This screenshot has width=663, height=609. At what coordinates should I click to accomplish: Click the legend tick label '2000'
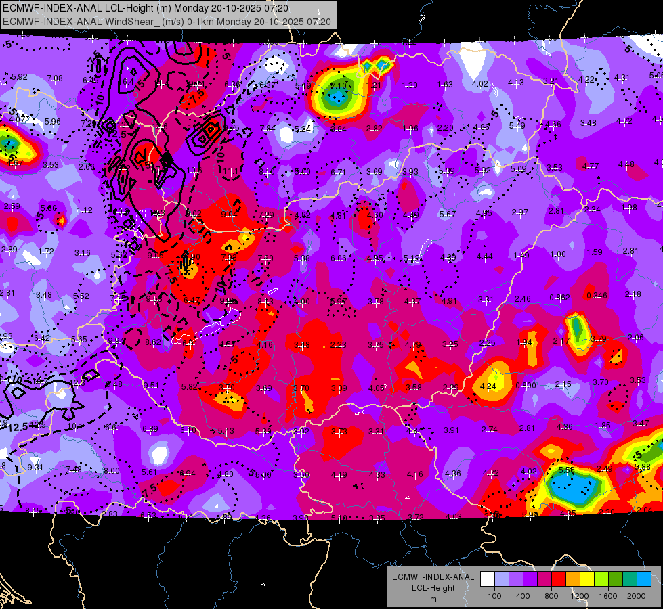tap(636, 596)
